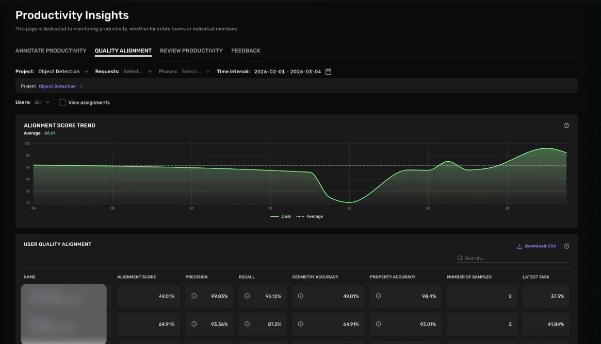Click breadcrumb arrow after Object Detection
The width and height of the screenshot is (601, 344).
click(x=82, y=87)
